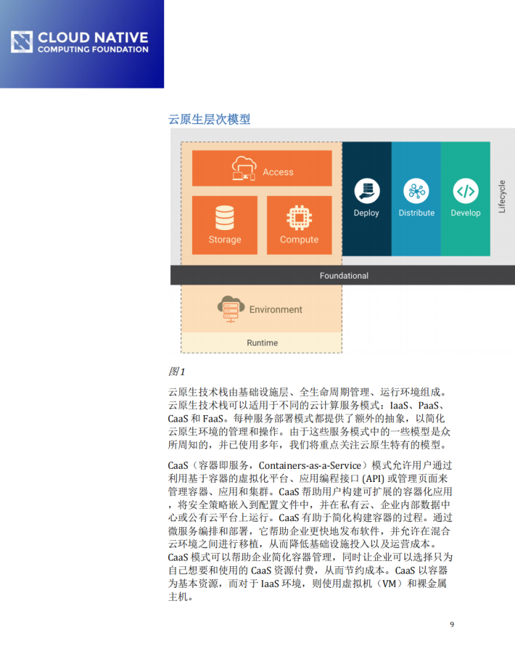Click the Storage label text
515x667 pixels.
(x=224, y=240)
